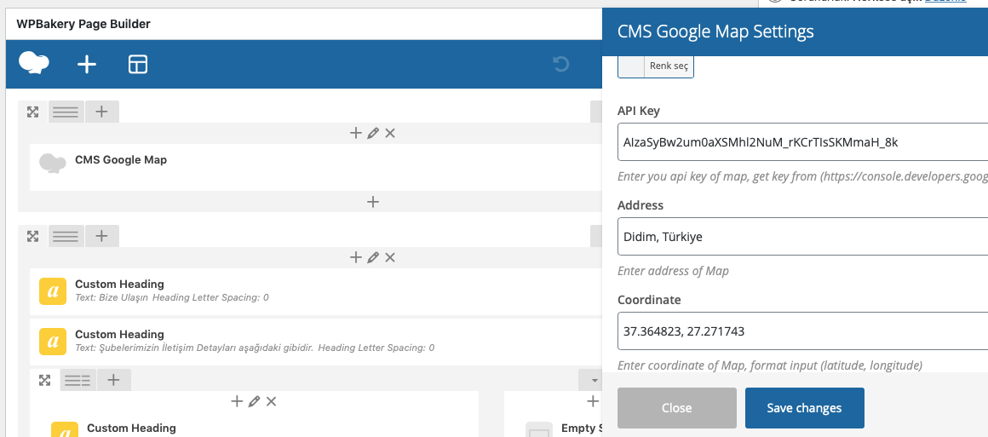Click the WPBakery cloud logo icon
Viewport: 988px width, 437px height.
tap(34, 63)
